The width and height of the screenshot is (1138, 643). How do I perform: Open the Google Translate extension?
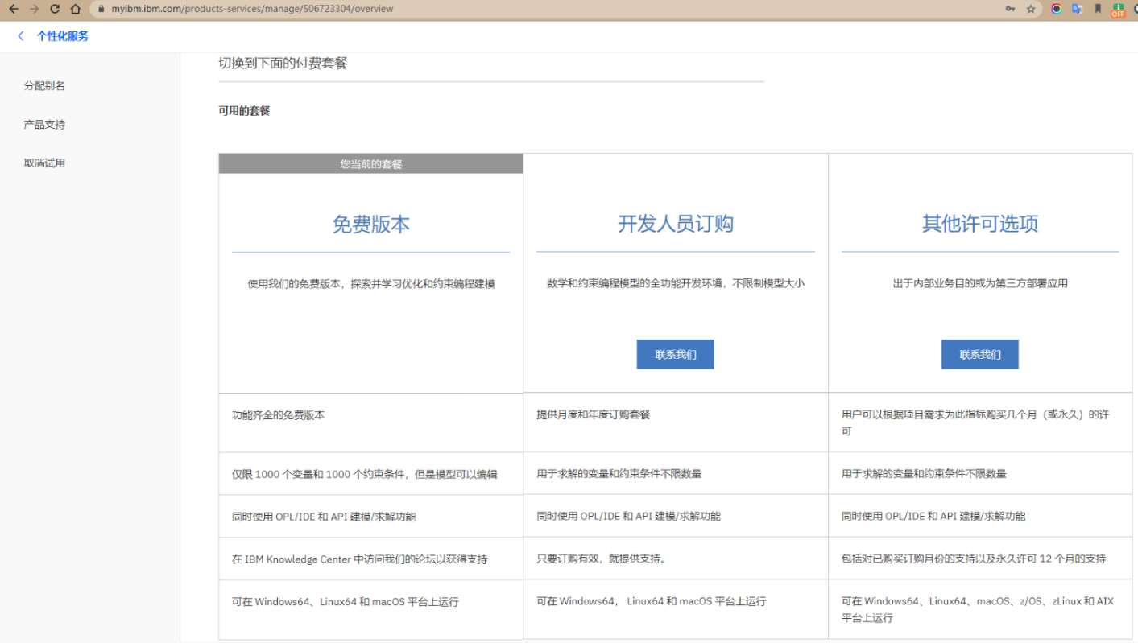tap(1077, 9)
